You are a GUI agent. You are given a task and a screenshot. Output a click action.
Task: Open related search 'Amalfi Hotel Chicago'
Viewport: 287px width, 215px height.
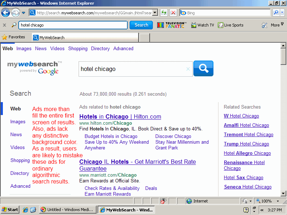click(246, 125)
